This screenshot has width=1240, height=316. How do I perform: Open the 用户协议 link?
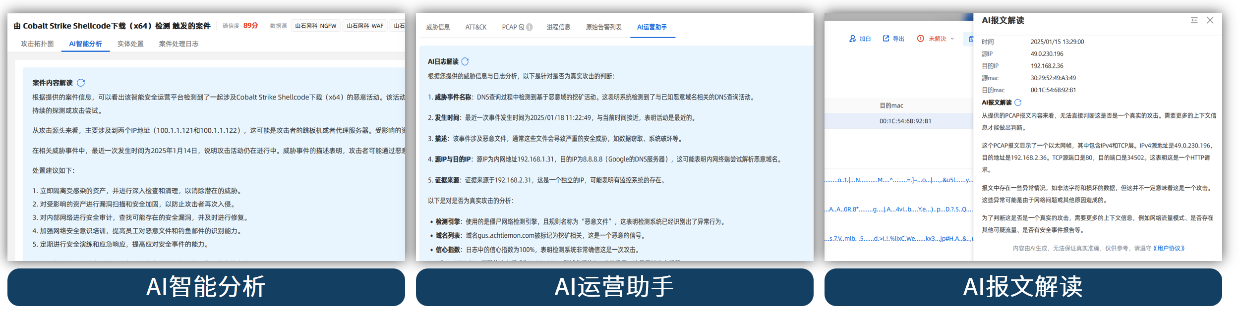pos(1169,248)
